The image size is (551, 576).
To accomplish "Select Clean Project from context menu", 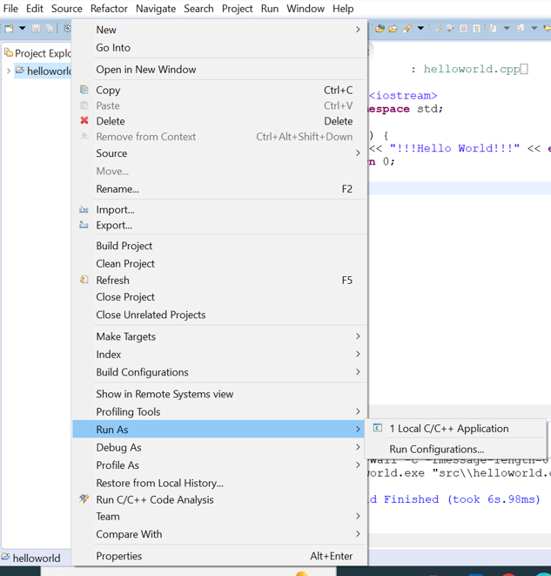I will pyautogui.click(x=125, y=263).
